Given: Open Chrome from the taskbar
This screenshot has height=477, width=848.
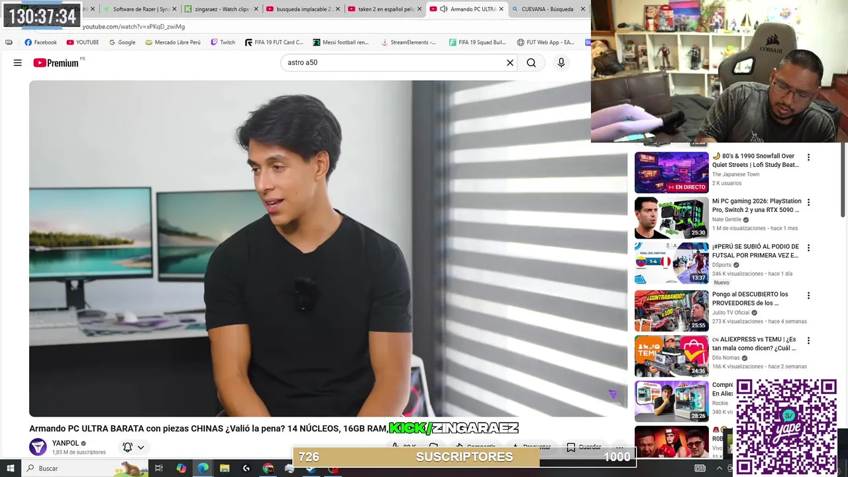Looking at the screenshot, I should click(x=268, y=468).
